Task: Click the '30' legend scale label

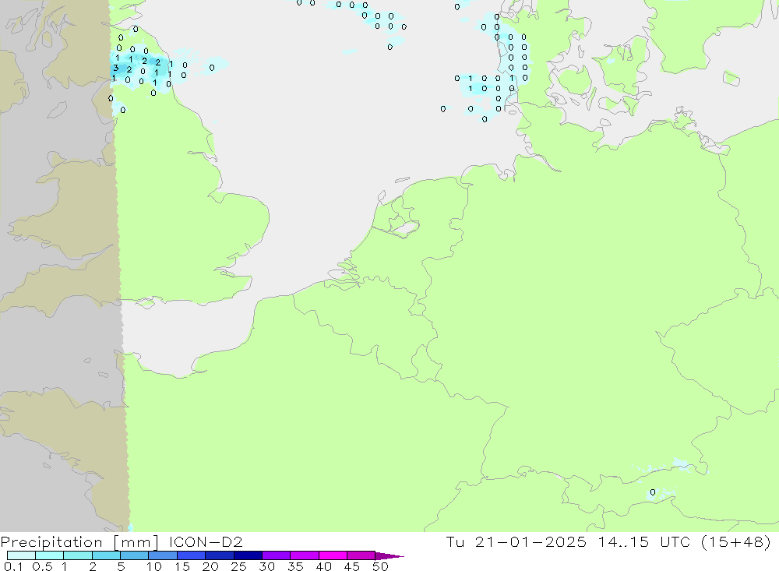Action: point(266,566)
